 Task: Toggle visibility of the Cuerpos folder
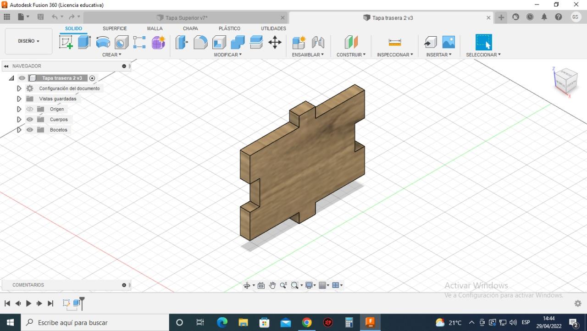pos(30,119)
